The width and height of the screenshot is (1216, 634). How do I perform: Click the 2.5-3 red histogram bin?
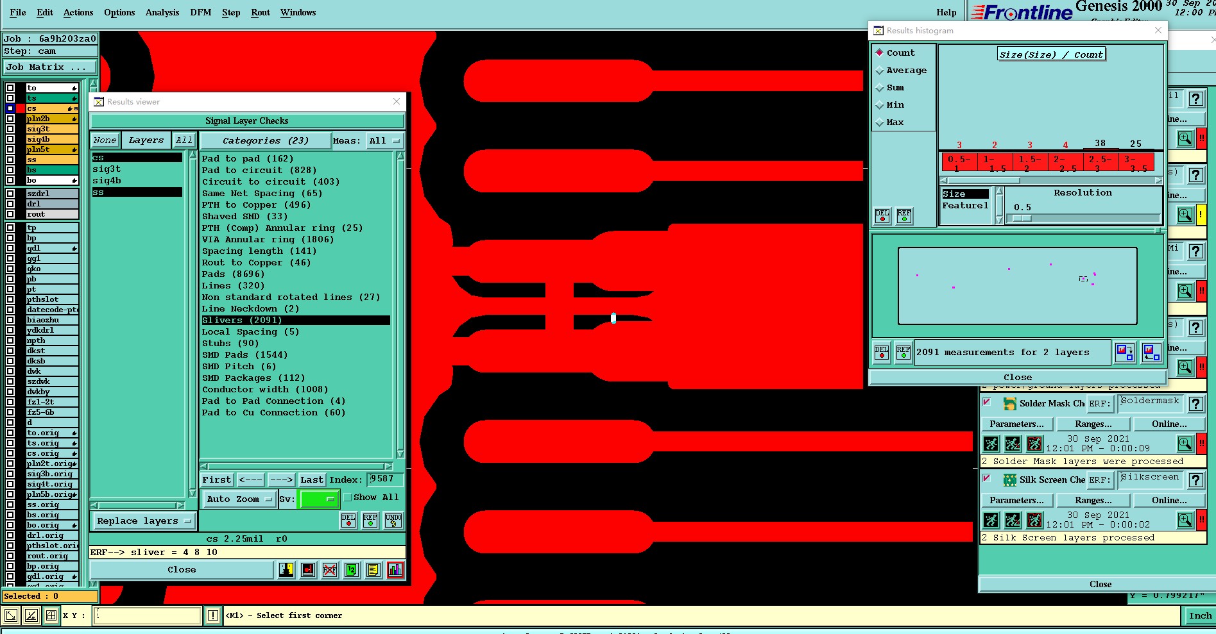point(1100,163)
